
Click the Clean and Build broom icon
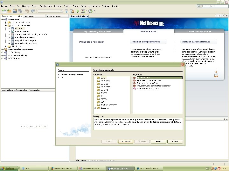tap(72, 11)
